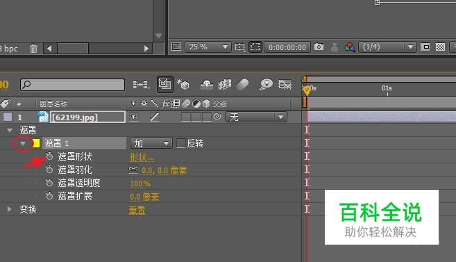This screenshot has height=262, width=456.
Task: Click the yellow 遮罩 1 color swatch
Action: 36,143
